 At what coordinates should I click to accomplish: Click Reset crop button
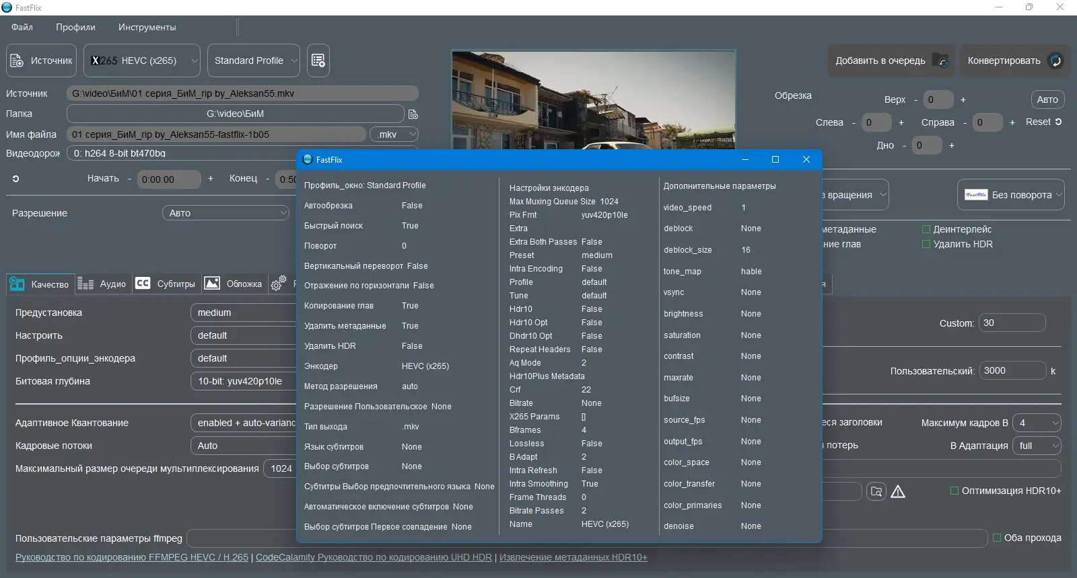[1043, 122]
